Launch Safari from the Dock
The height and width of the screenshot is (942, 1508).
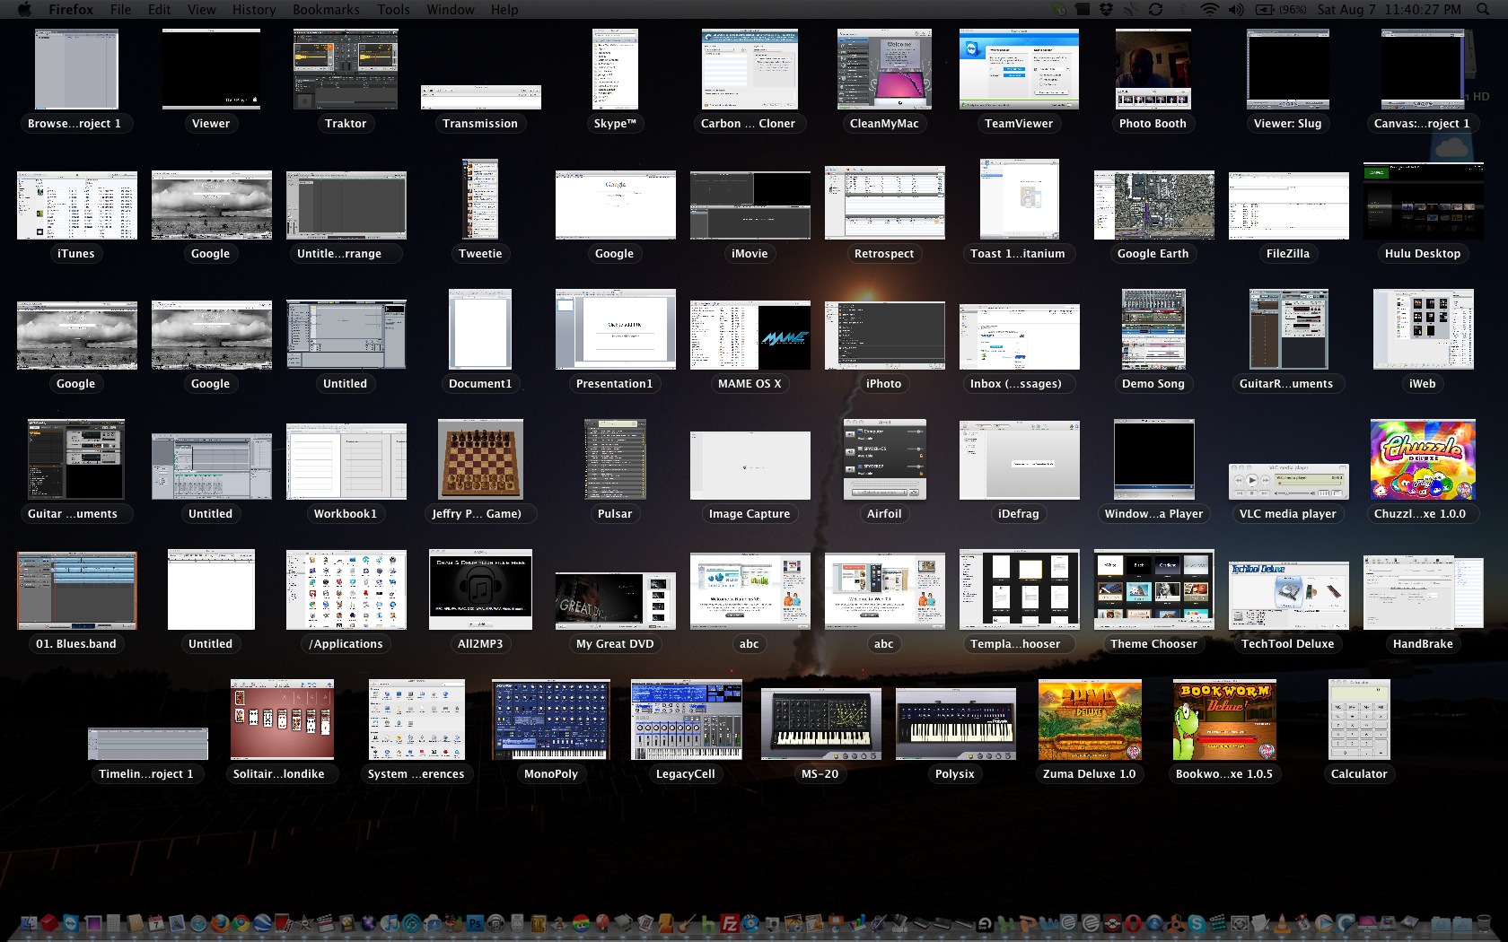tap(197, 922)
